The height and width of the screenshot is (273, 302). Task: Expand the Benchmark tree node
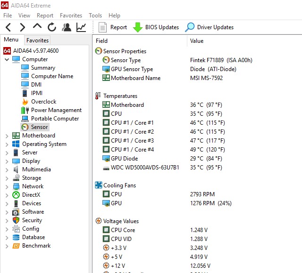pyautogui.click(x=7, y=246)
